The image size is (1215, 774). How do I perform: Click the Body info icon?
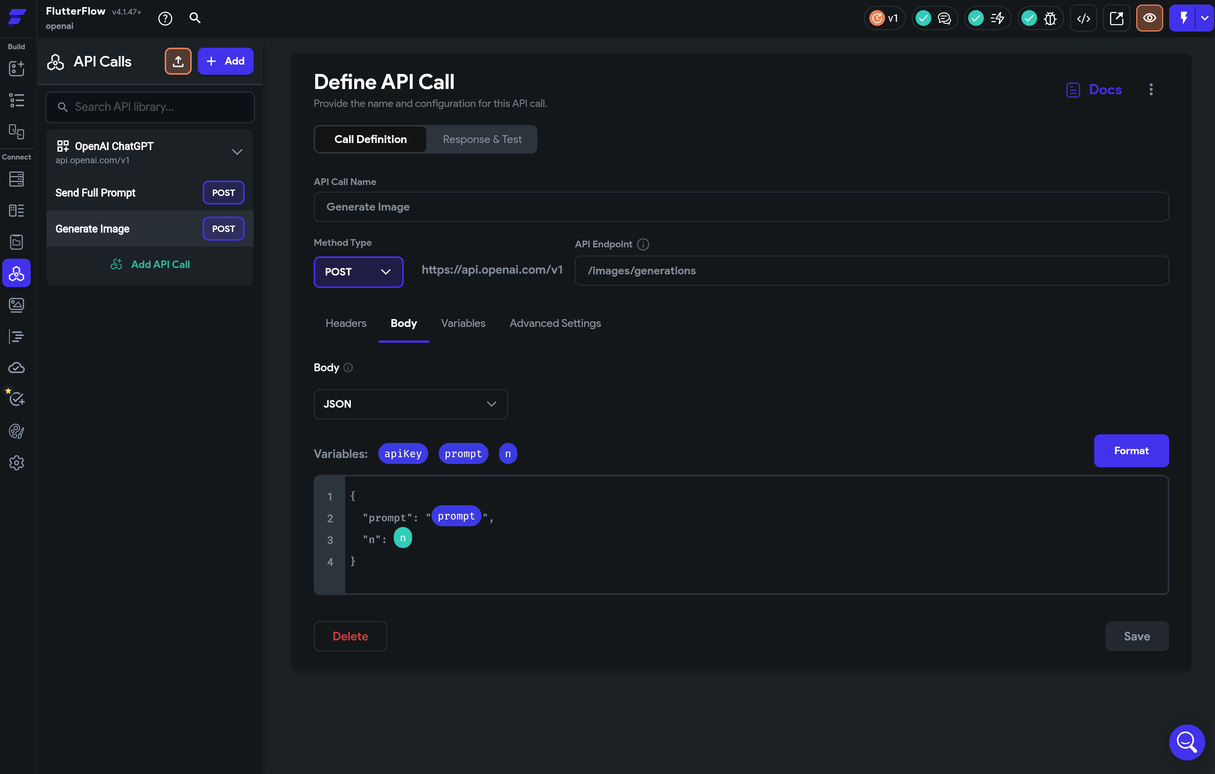347,367
